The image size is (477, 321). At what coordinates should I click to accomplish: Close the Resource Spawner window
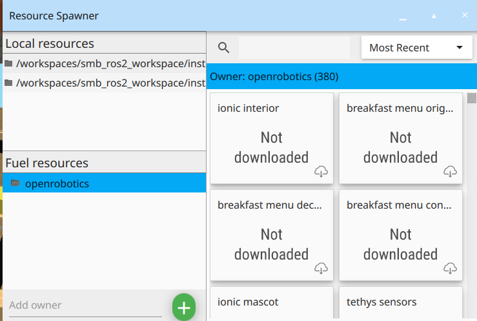coord(465,15)
